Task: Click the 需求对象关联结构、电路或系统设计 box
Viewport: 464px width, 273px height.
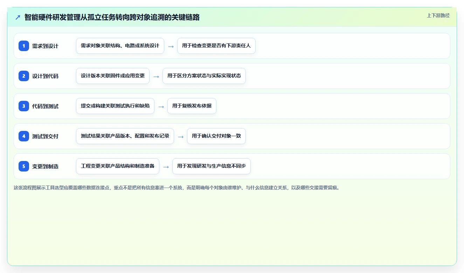Action: click(x=120, y=46)
